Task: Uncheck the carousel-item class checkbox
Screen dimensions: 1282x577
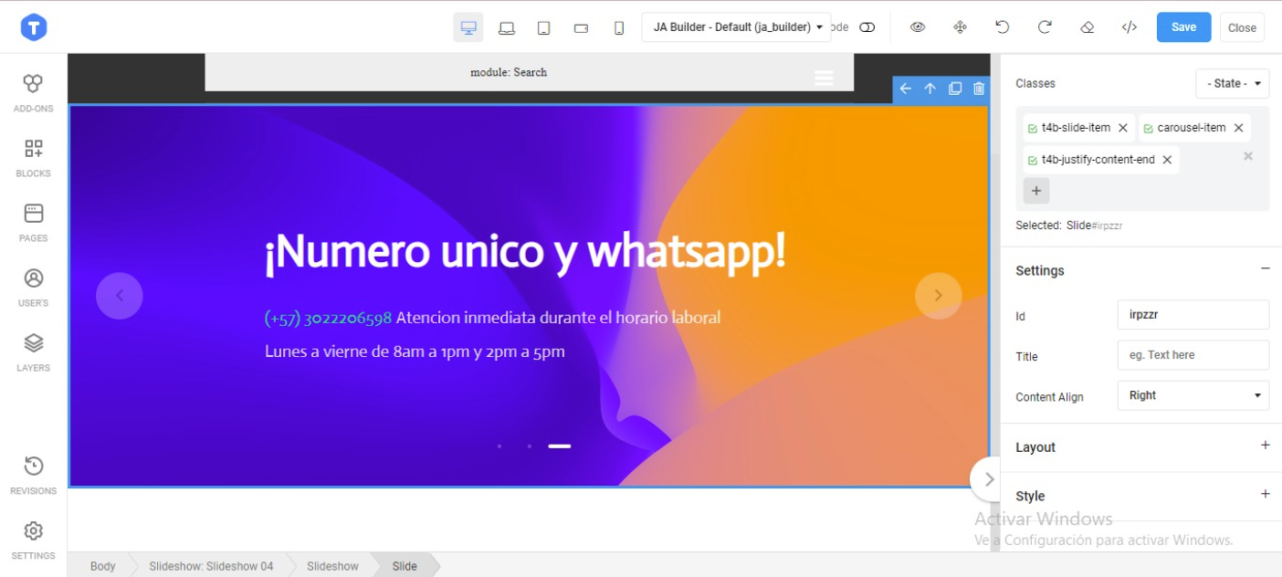Action: pos(1149,129)
